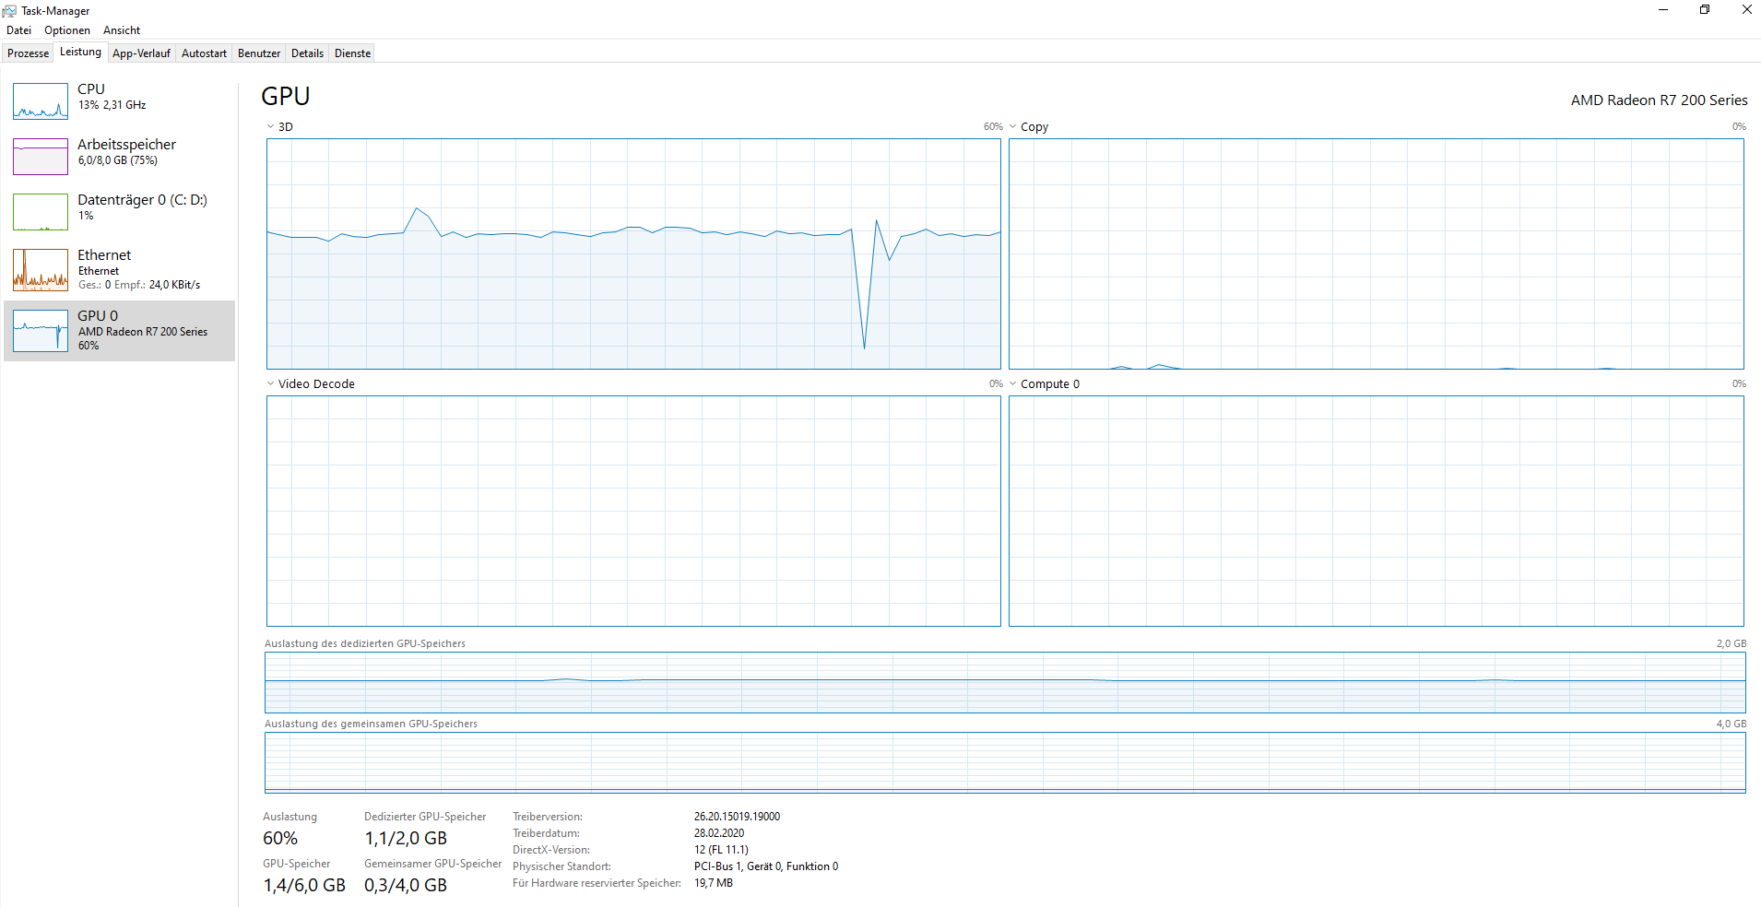Switch to the Dienste tab

click(x=351, y=53)
